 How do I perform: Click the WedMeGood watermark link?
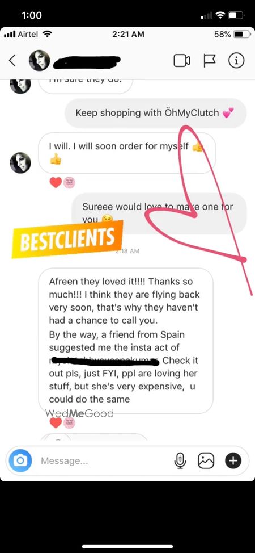(79, 413)
